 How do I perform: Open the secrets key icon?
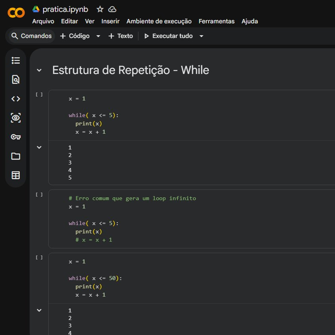[15, 137]
